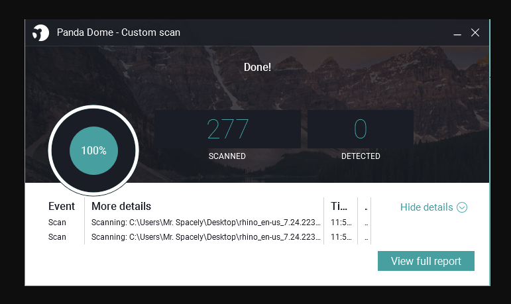Click the SCANNED label
Image resolution: width=511 pixels, height=304 pixels.
(227, 156)
